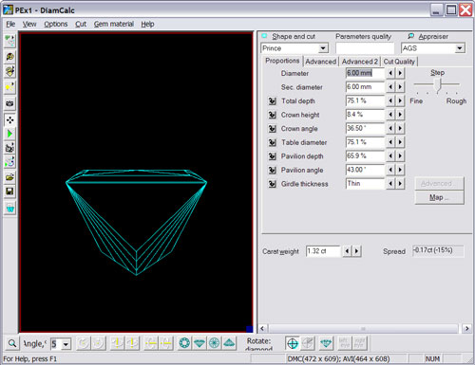
Task: Click the Map... button
Action: click(x=440, y=197)
